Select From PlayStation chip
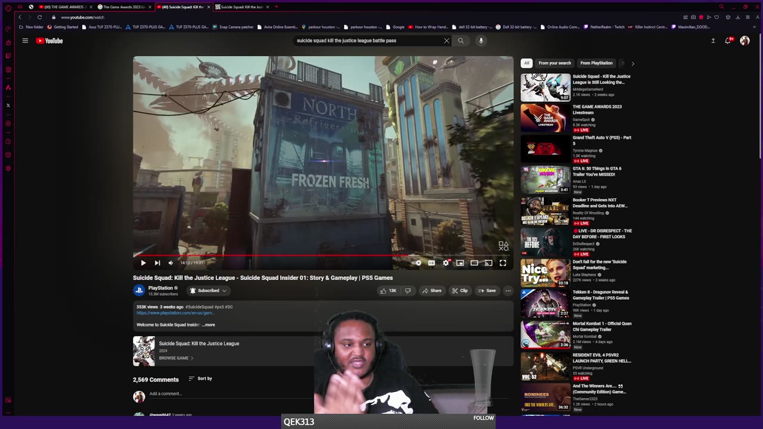The image size is (763, 429). (596, 63)
